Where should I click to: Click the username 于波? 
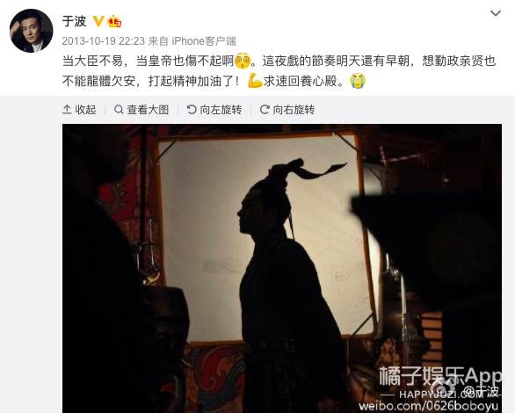click(x=74, y=21)
